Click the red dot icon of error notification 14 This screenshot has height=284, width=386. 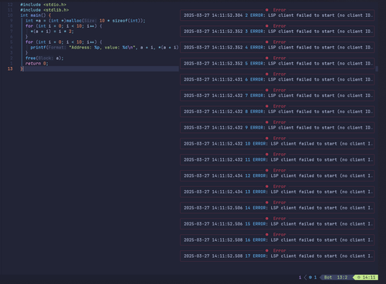click(x=267, y=202)
